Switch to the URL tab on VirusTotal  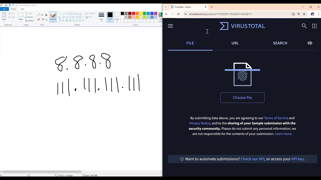[235, 43]
